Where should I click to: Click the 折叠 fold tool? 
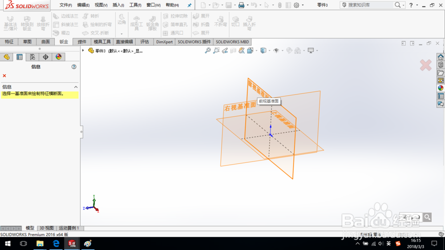pos(201,24)
